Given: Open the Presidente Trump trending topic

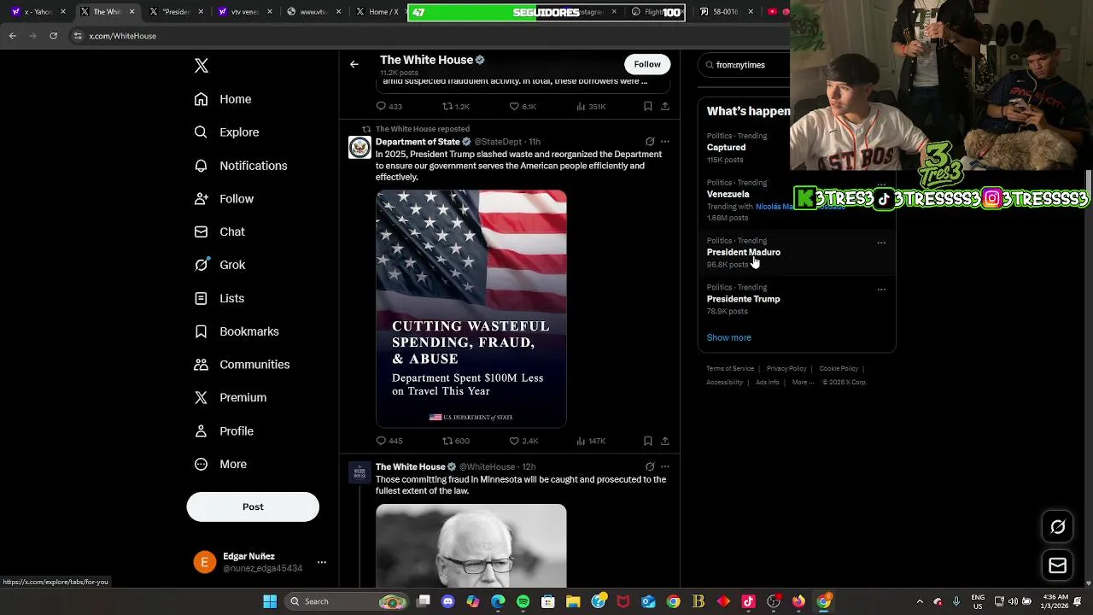Looking at the screenshot, I should (743, 299).
